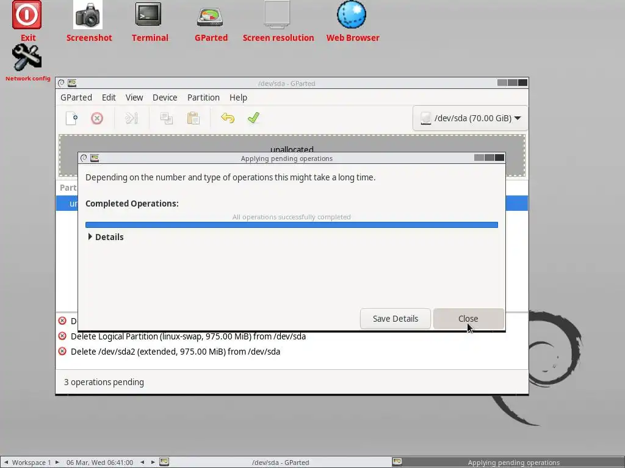The width and height of the screenshot is (625, 468).
Task: Click the red icon beside Delete Logical Partition
Action: click(62, 336)
